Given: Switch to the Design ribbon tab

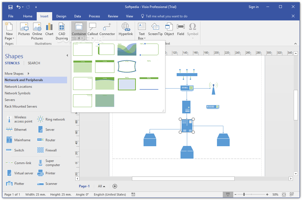Looking at the screenshot, I should coord(61,16).
